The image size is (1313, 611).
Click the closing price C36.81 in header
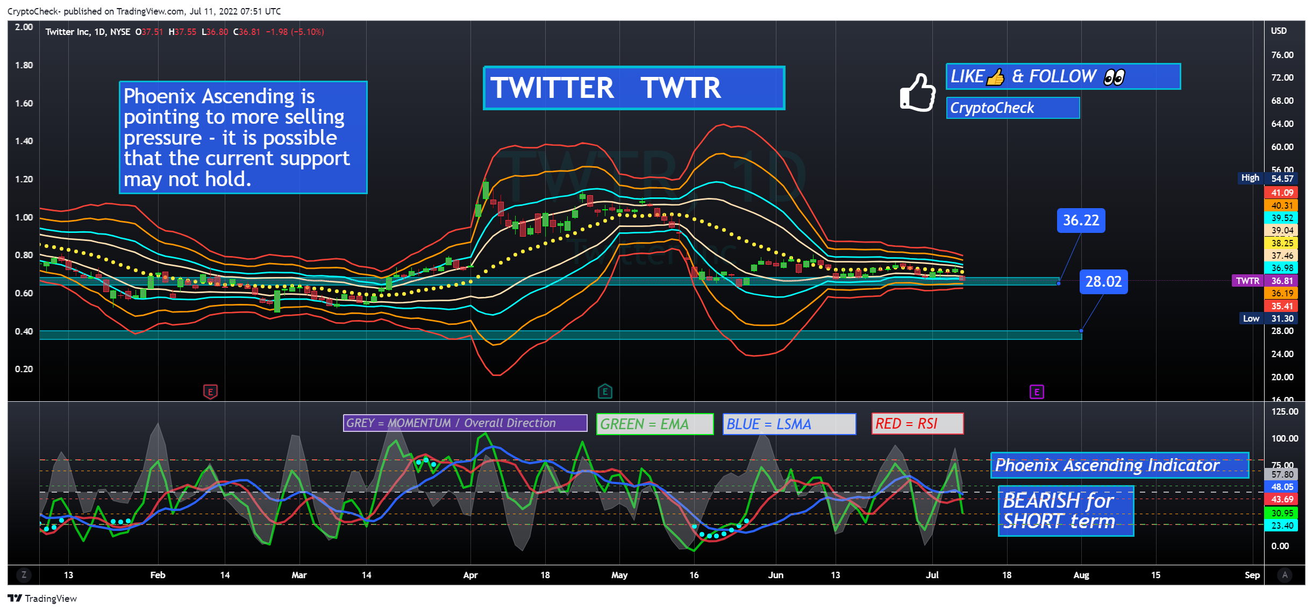[247, 32]
